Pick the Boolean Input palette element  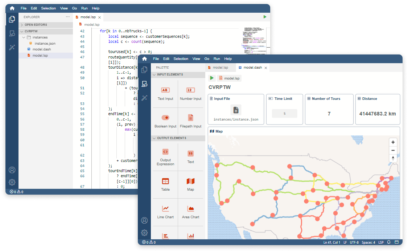[165, 121]
